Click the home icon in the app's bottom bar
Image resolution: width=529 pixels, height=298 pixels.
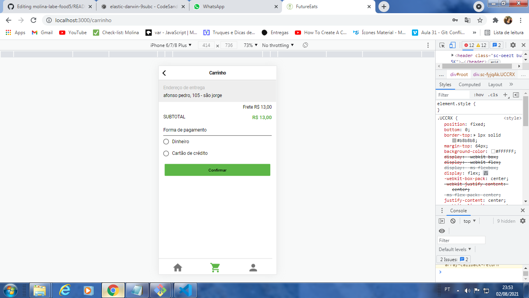click(178, 267)
